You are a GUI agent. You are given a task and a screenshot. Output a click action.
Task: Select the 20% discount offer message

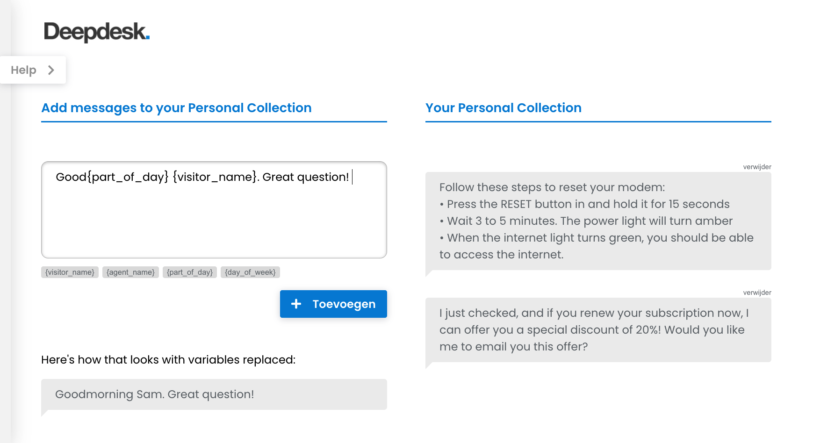tap(598, 330)
